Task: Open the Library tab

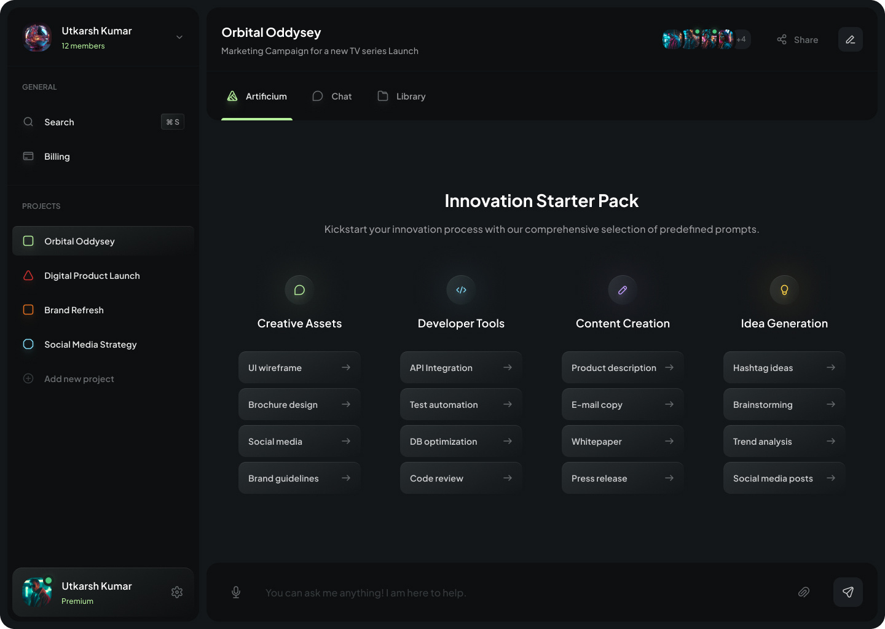Action: pyautogui.click(x=401, y=96)
